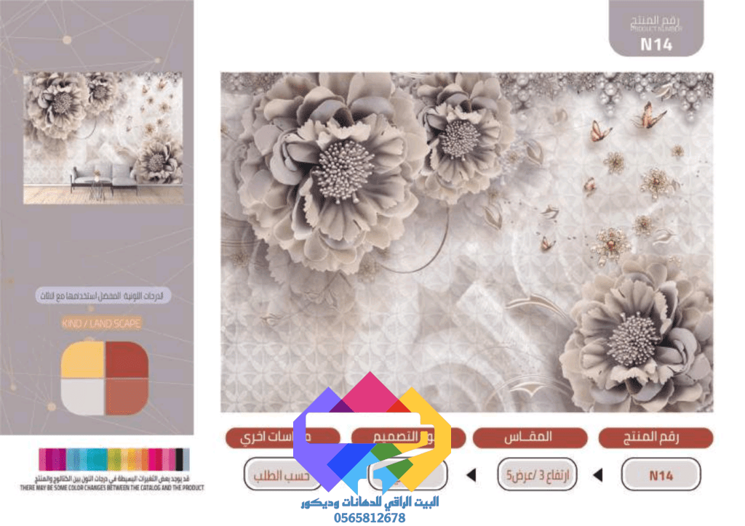The width and height of the screenshot is (745, 526).
Task: Click the ارتفاع 3 / عرض 5 size box
Action: pyautogui.click(x=538, y=474)
